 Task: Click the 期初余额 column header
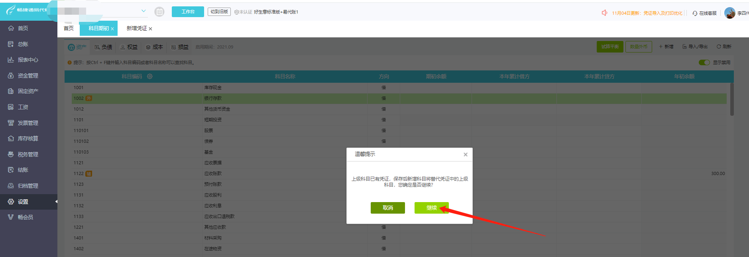[436, 76]
